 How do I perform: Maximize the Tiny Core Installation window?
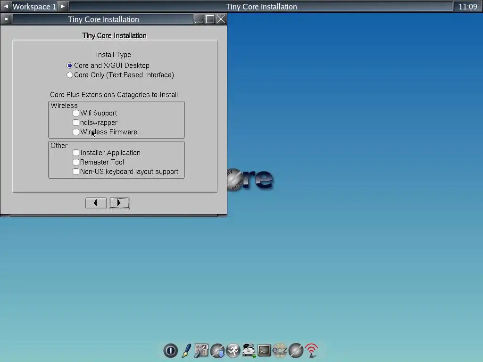[210, 19]
